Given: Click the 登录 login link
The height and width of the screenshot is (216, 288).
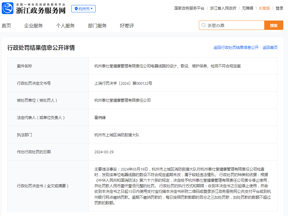Looking at the screenshot, I should point(279,8).
